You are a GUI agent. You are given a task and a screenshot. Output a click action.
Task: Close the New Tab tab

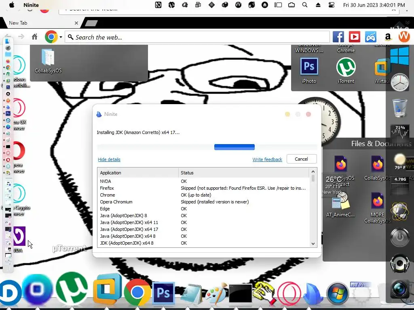(x=76, y=23)
